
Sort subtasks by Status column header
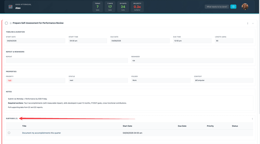click(235, 126)
